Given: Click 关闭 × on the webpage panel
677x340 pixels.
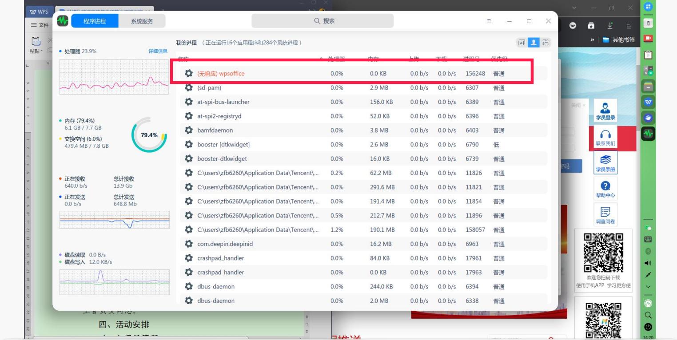Looking at the screenshot, I should [x=578, y=105].
